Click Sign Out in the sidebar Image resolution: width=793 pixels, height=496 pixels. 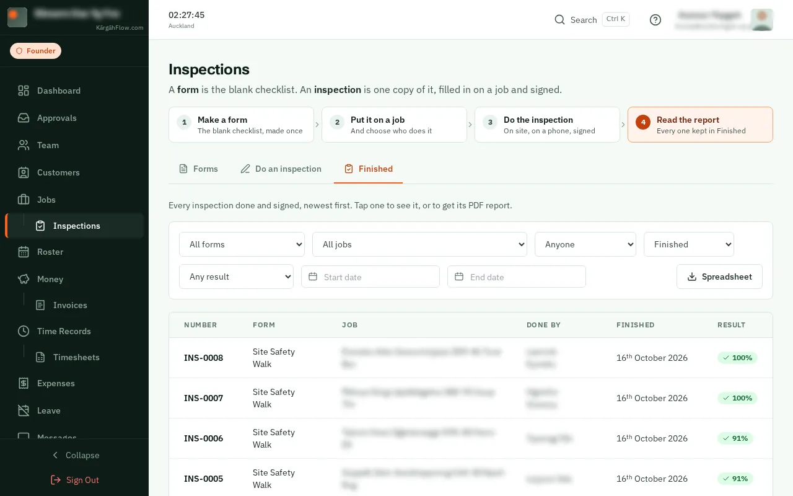point(74,480)
